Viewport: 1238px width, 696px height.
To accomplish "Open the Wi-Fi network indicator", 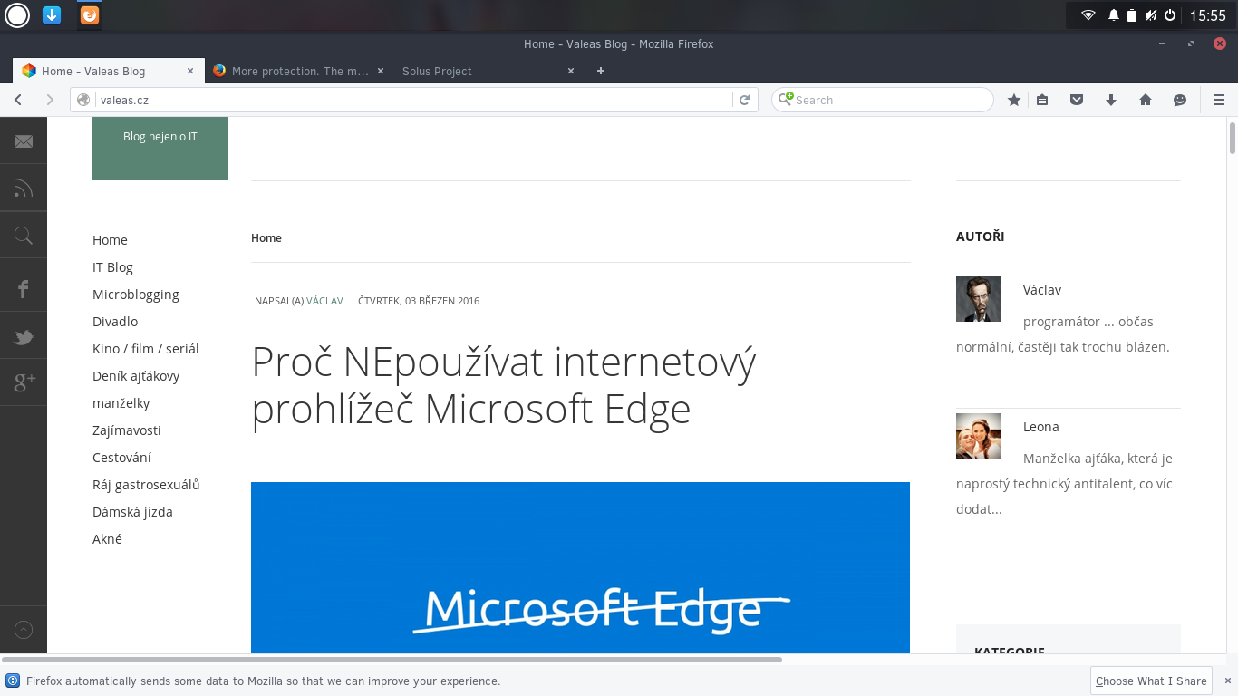I will (1088, 15).
